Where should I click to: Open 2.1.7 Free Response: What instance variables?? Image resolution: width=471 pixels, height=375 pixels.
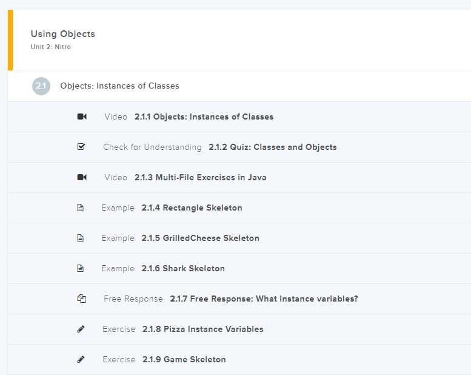[x=264, y=299]
